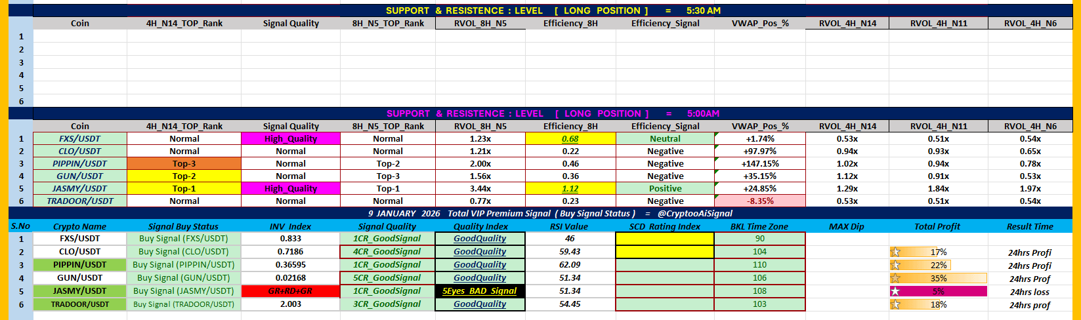Image resolution: width=1081 pixels, height=320 pixels.
Task: Click the star icon beside 35% profit
Action: pyautogui.click(x=895, y=278)
